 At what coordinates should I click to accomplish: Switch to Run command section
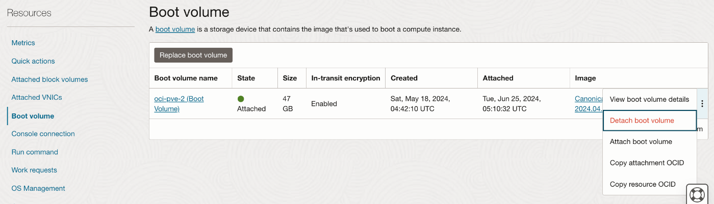click(x=35, y=152)
